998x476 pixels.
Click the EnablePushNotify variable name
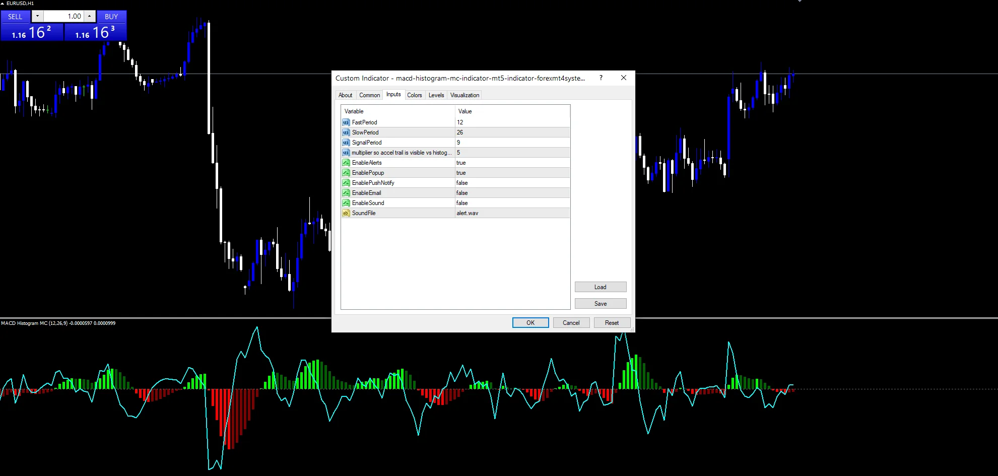click(x=373, y=183)
